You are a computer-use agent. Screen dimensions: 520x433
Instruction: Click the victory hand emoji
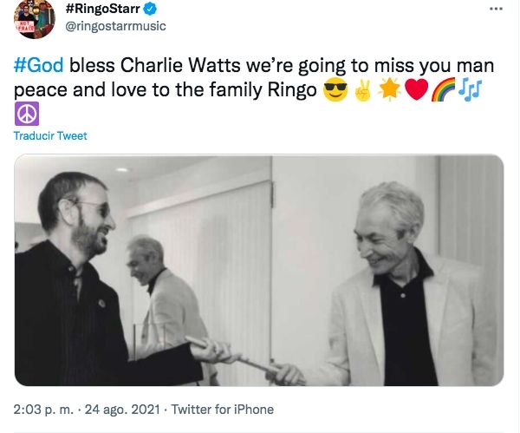(361, 89)
